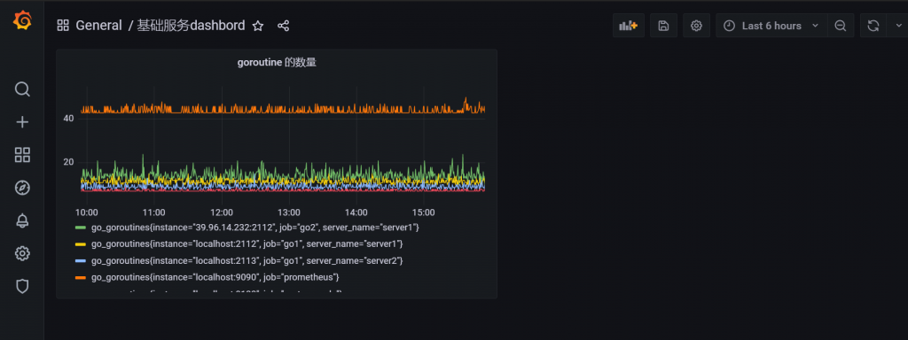The width and height of the screenshot is (908, 340).
Task: Zoom out the time range
Action: tap(841, 26)
